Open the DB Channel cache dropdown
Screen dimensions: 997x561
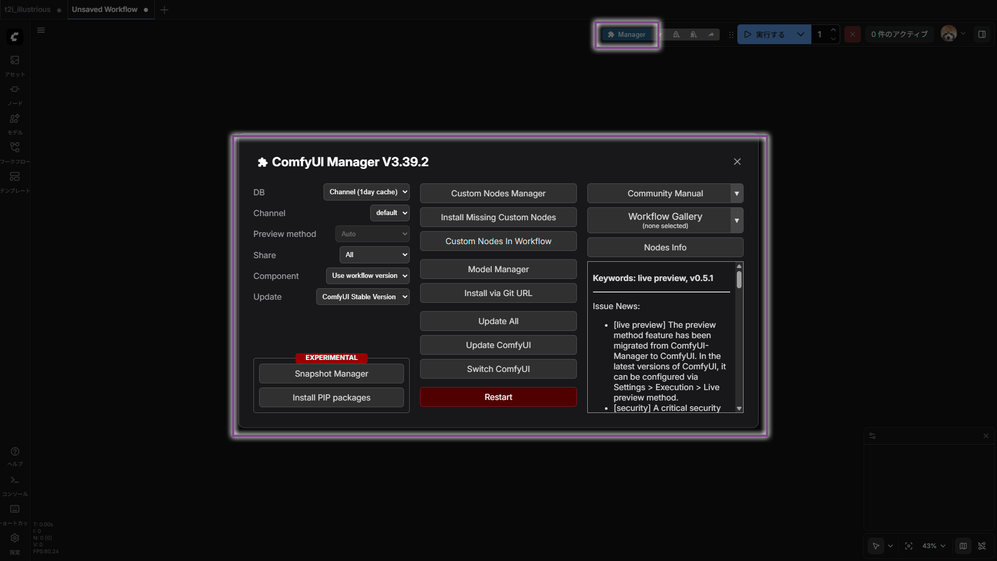(366, 192)
